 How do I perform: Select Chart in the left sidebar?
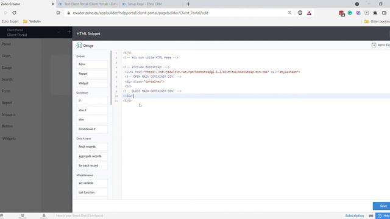click(6, 56)
